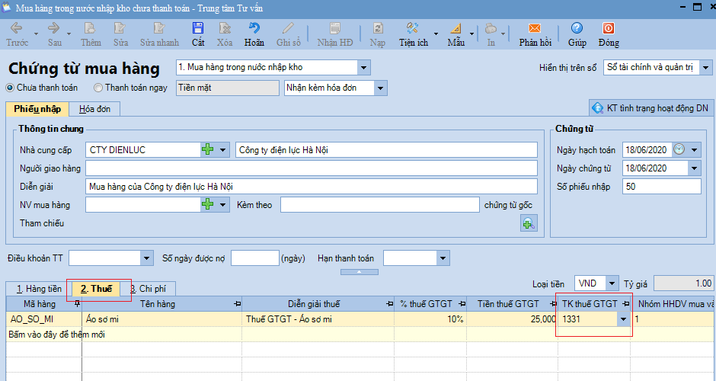The height and width of the screenshot is (381, 716).
Task: Open TK thuế GTGT 1331 dropdown
Action: [623, 319]
